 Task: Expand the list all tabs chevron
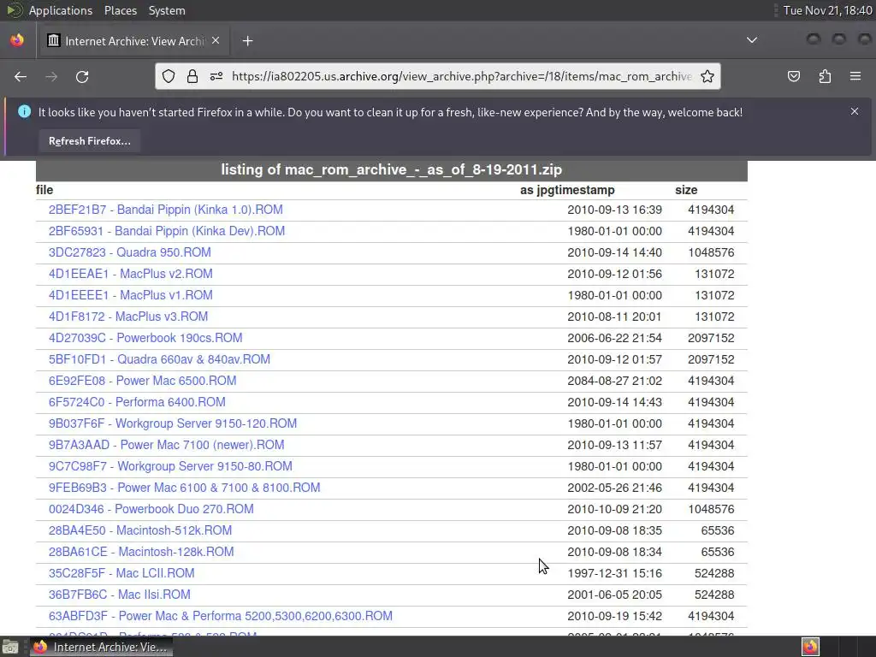[x=752, y=40]
